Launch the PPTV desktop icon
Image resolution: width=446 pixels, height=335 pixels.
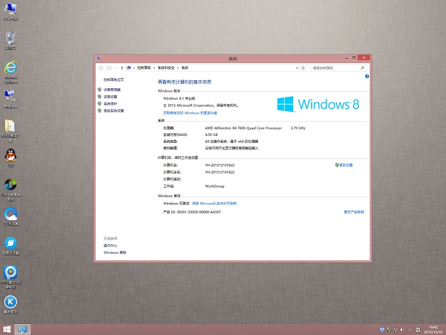(x=11, y=277)
